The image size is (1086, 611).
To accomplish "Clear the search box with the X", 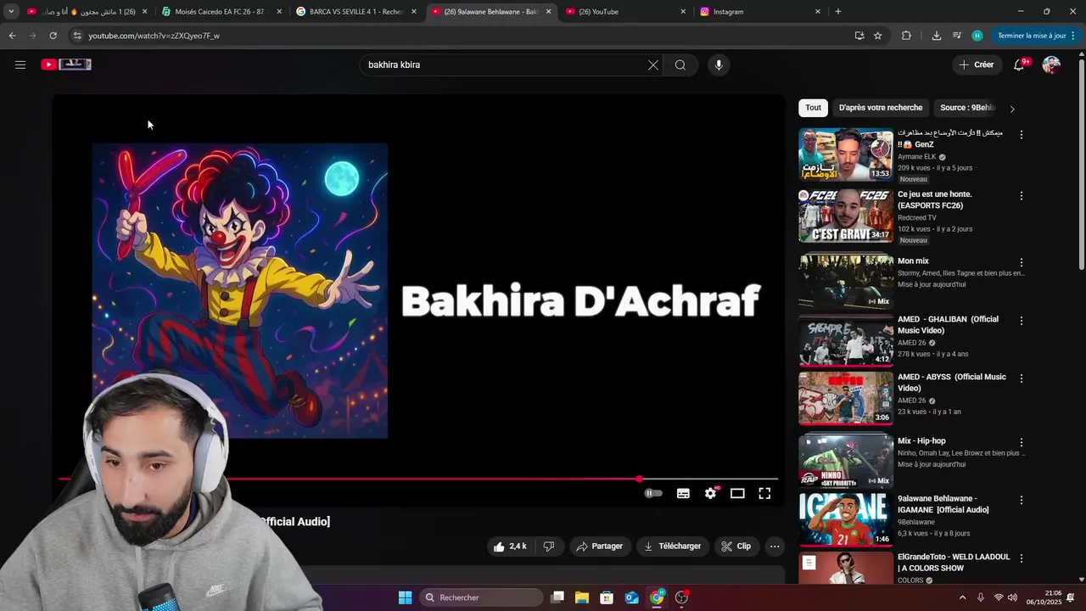I will [x=653, y=64].
